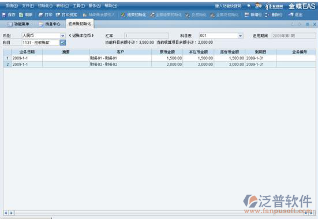Click the 保存 save icon
The width and height of the screenshot is (318, 220).
(x=4, y=15)
